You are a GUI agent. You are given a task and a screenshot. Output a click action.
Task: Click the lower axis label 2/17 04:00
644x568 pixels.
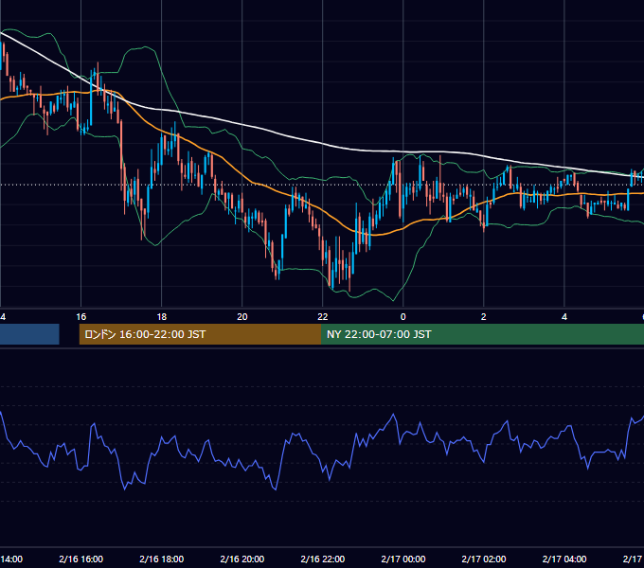564,559
